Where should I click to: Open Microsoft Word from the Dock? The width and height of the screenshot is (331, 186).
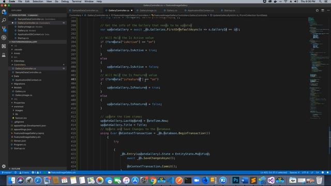pos(245,180)
